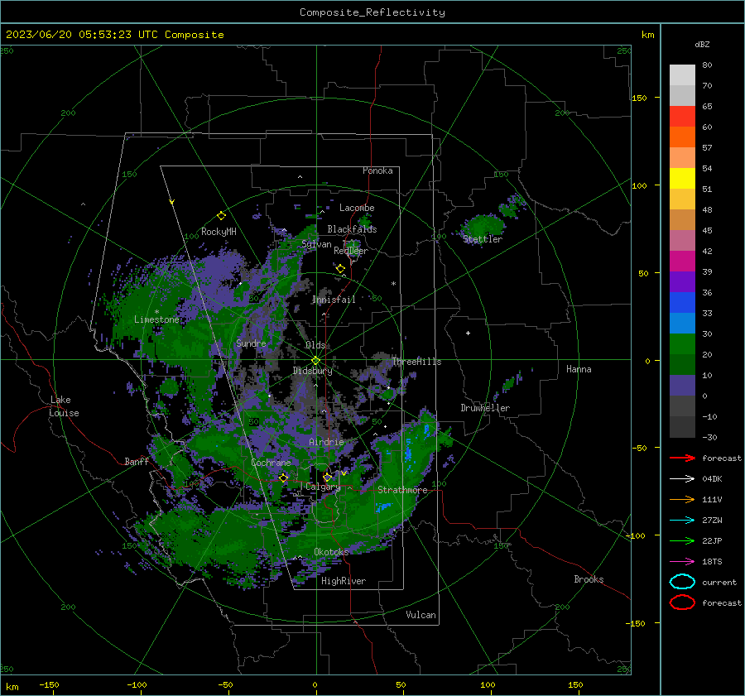Click the ThreeHills label
The image size is (745, 696).
[x=416, y=362]
